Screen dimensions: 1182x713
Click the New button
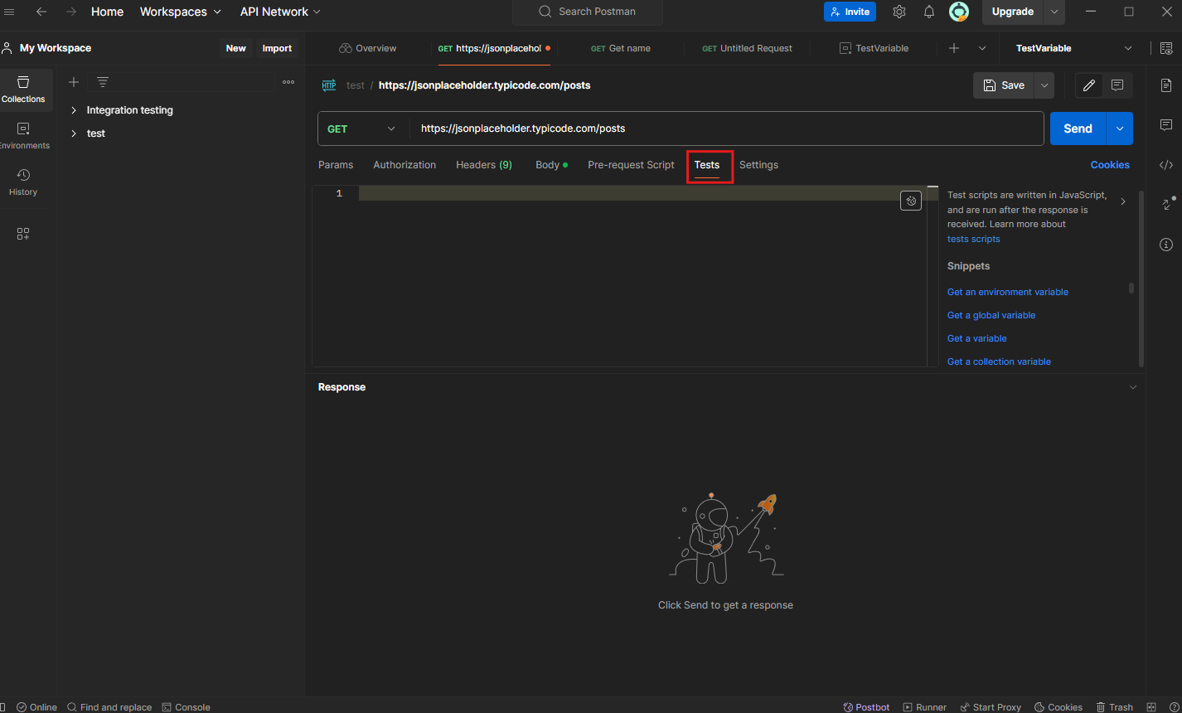[x=236, y=48]
